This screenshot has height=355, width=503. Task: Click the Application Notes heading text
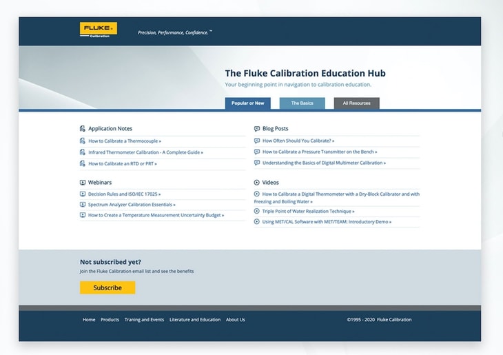[x=110, y=129]
